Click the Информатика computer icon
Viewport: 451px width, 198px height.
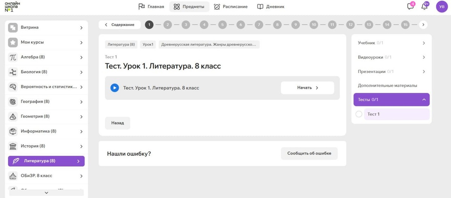[x=13, y=131]
